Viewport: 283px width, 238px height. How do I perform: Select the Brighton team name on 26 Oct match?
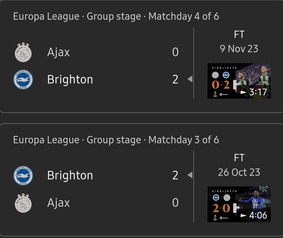point(70,175)
